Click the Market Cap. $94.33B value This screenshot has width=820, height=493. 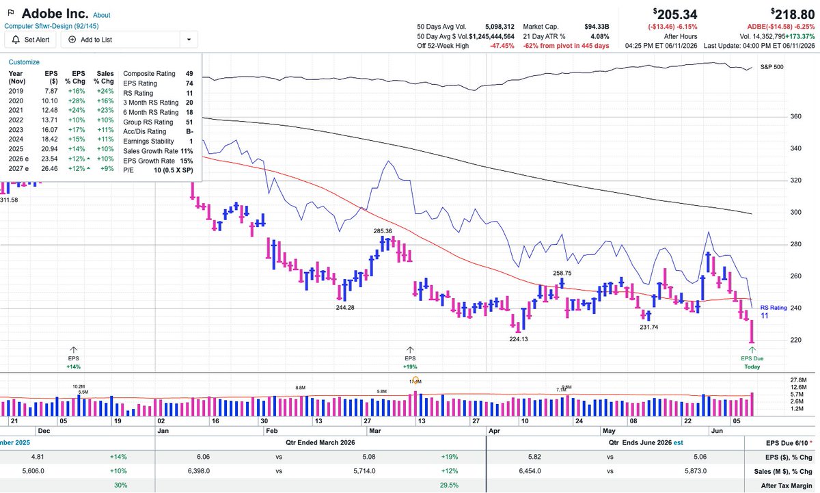pos(597,26)
